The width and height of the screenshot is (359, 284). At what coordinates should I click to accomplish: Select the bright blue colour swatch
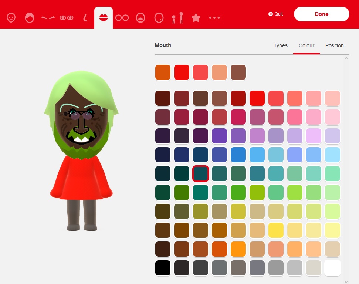pyautogui.click(x=238, y=155)
